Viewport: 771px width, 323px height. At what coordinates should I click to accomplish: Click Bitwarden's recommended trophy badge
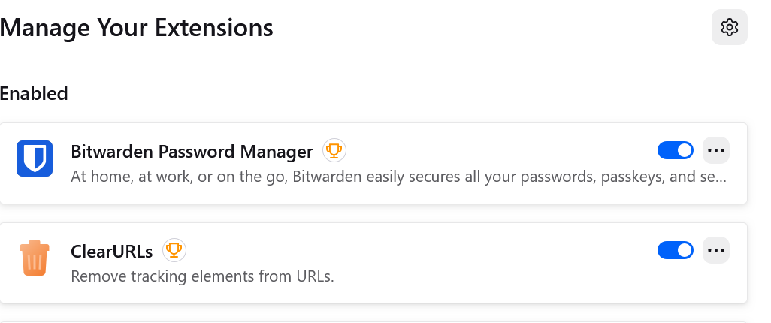(x=334, y=151)
